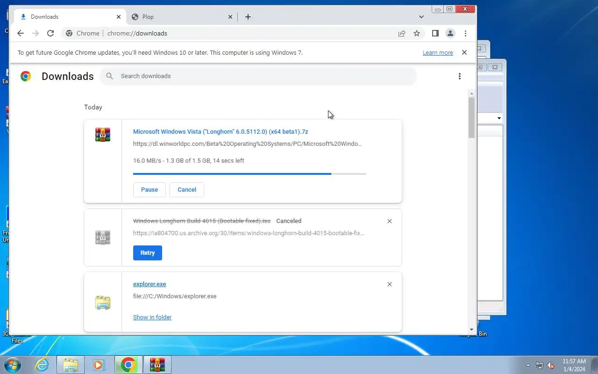Open a new tab with plus button
Screen dimensions: 598x374
tap(248, 17)
